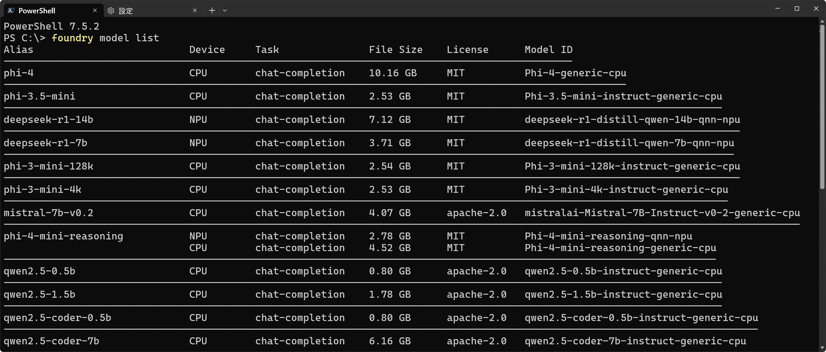Click the scrollbar down arrow

(x=822, y=348)
